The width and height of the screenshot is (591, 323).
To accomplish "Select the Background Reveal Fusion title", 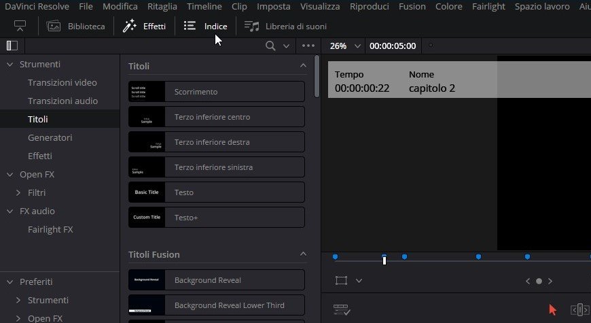I will pos(216,280).
